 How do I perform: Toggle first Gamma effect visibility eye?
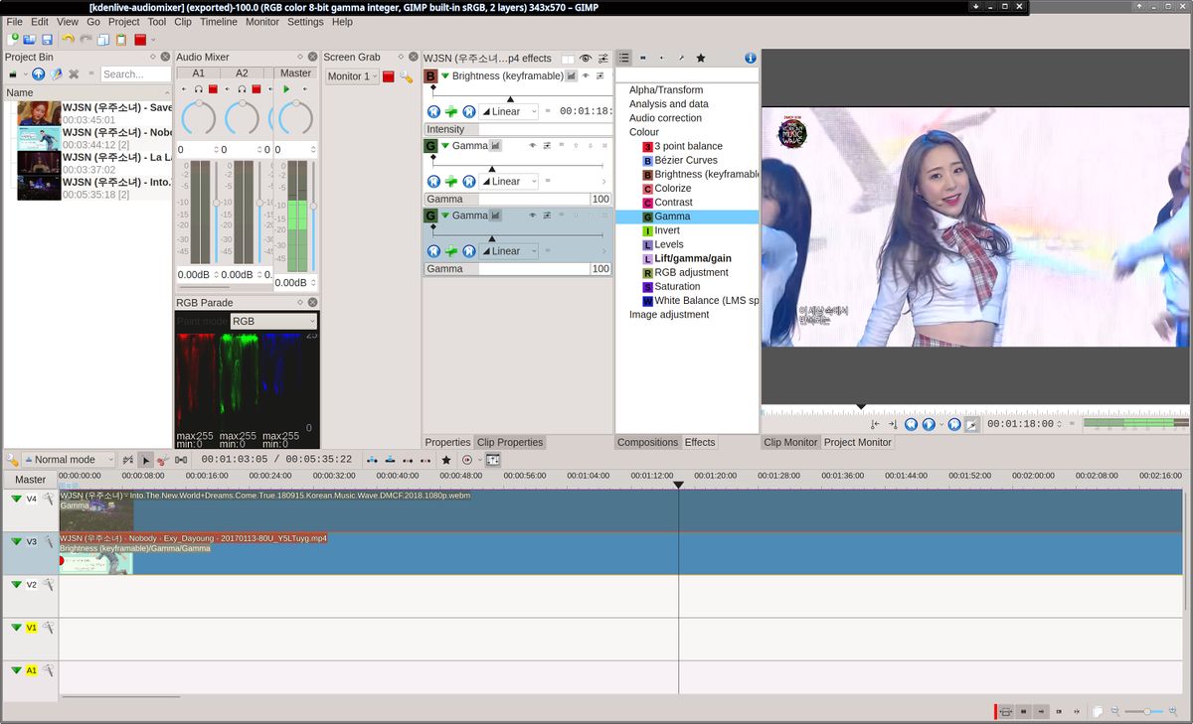click(532, 145)
